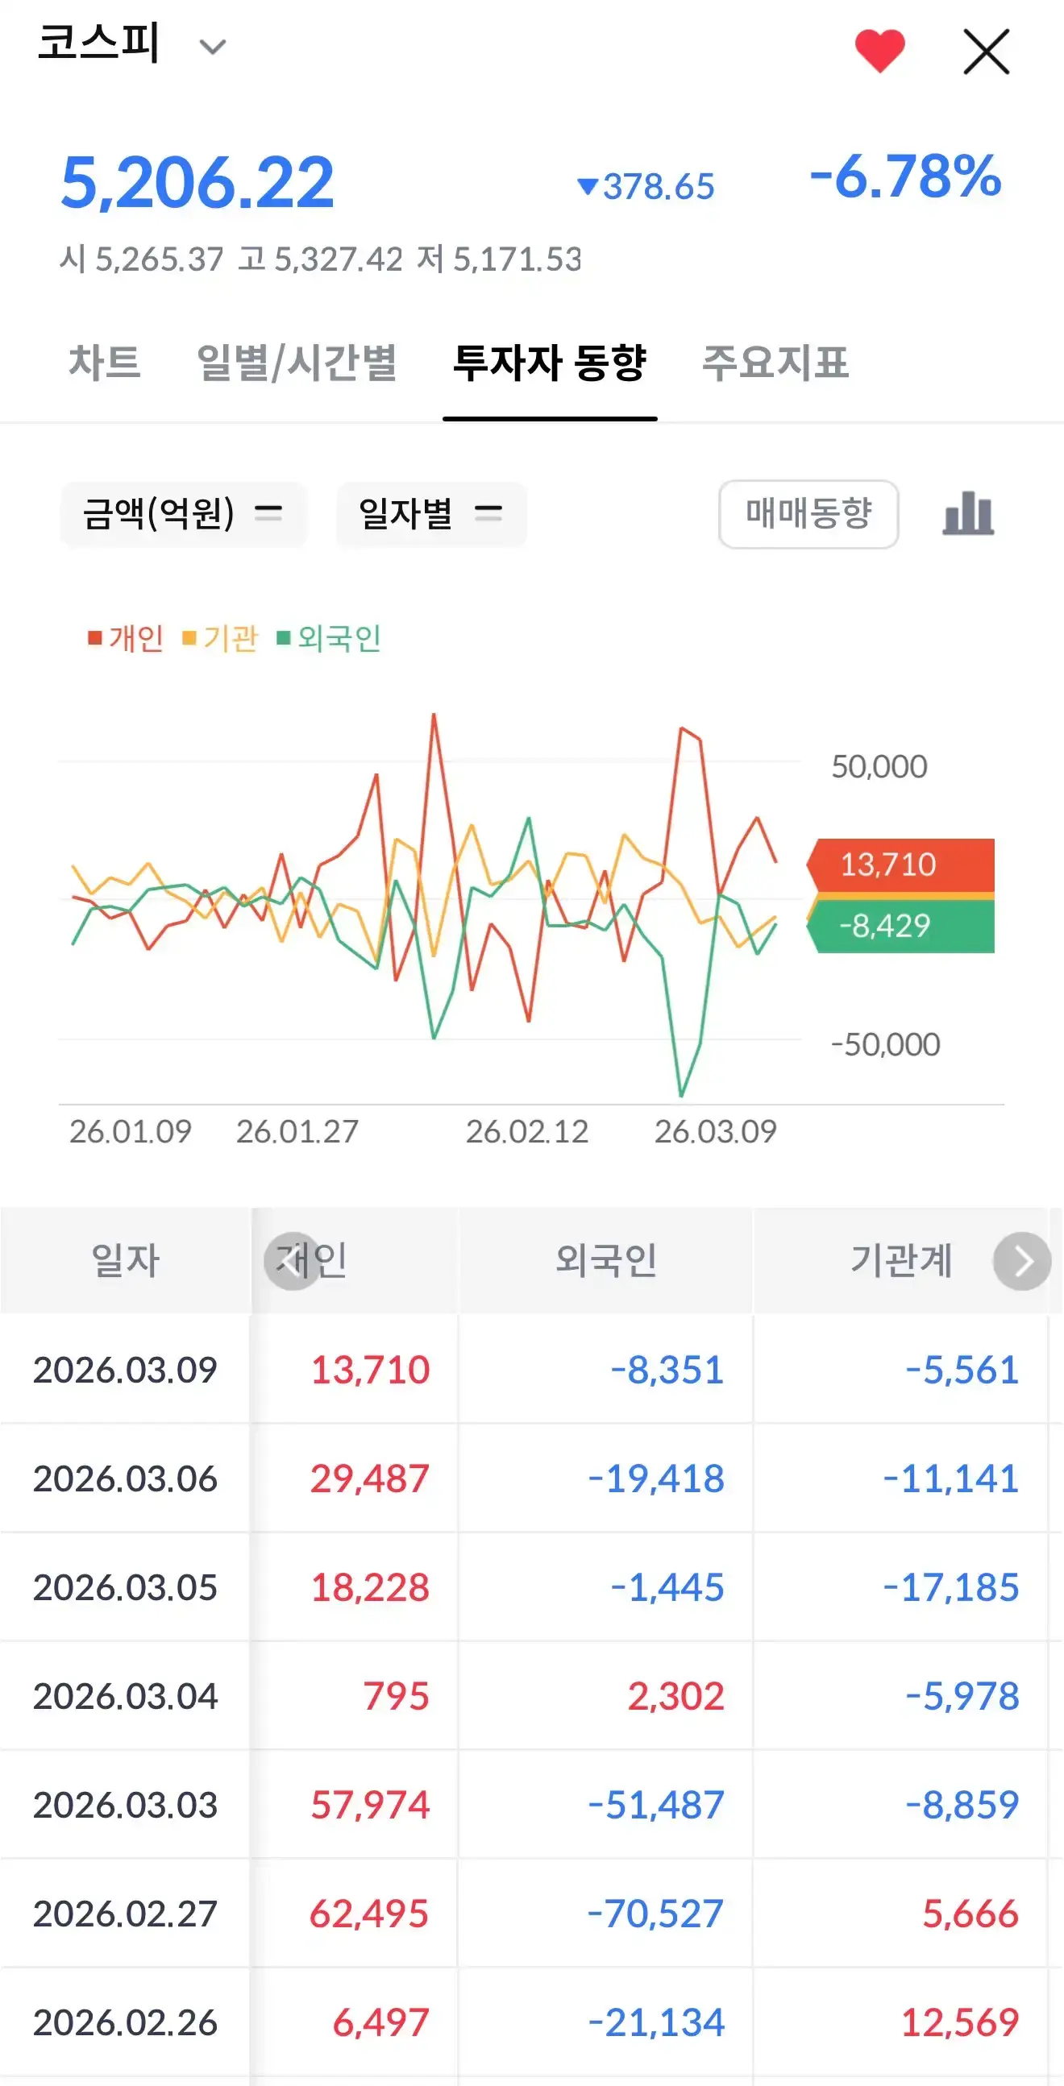Expand the 코스피 index dropdown chevron
This screenshot has height=2086, width=1064.
pos(212,47)
